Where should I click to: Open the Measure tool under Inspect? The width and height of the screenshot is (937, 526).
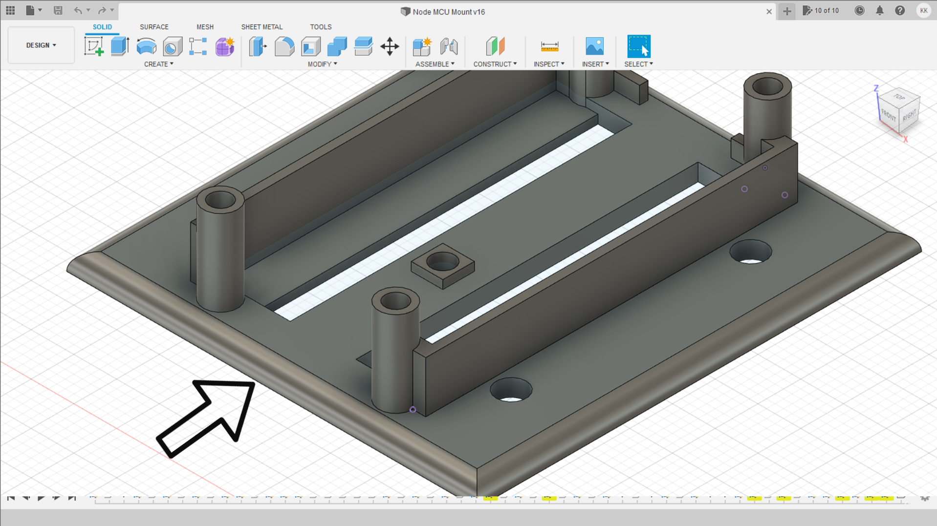tap(549, 46)
